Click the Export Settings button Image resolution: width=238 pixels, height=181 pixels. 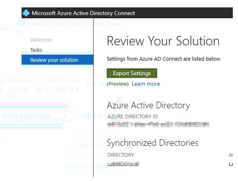pyautogui.click(x=132, y=73)
